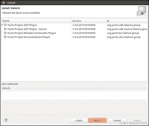
Task: Sort items by the Version column header
Action: [x=89, y=21]
